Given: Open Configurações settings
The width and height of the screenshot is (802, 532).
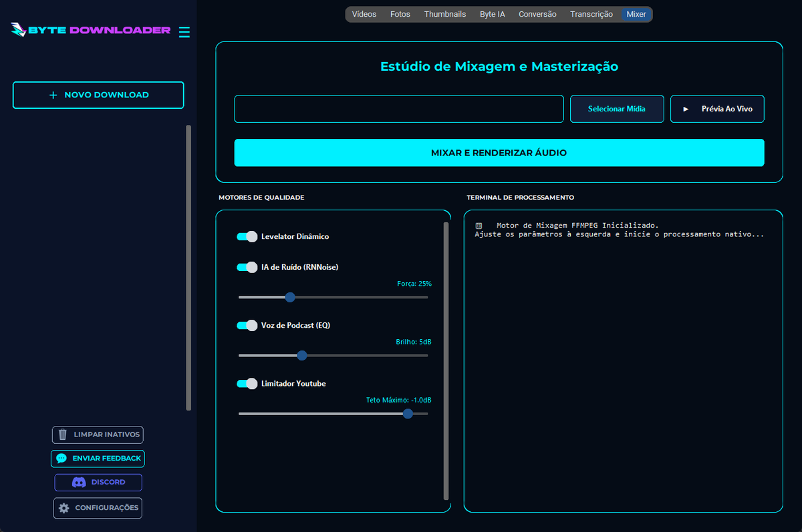Looking at the screenshot, I should (98, 508).
